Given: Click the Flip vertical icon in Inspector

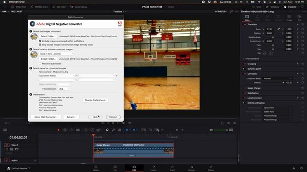Looking at the screenshot, I should 271,53.
